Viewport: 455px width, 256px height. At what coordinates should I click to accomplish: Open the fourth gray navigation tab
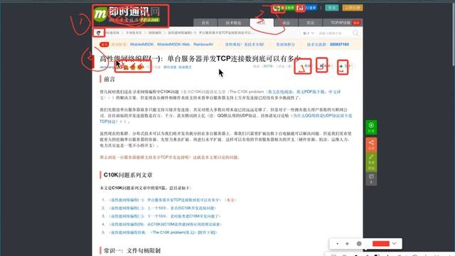coord(286,23)
